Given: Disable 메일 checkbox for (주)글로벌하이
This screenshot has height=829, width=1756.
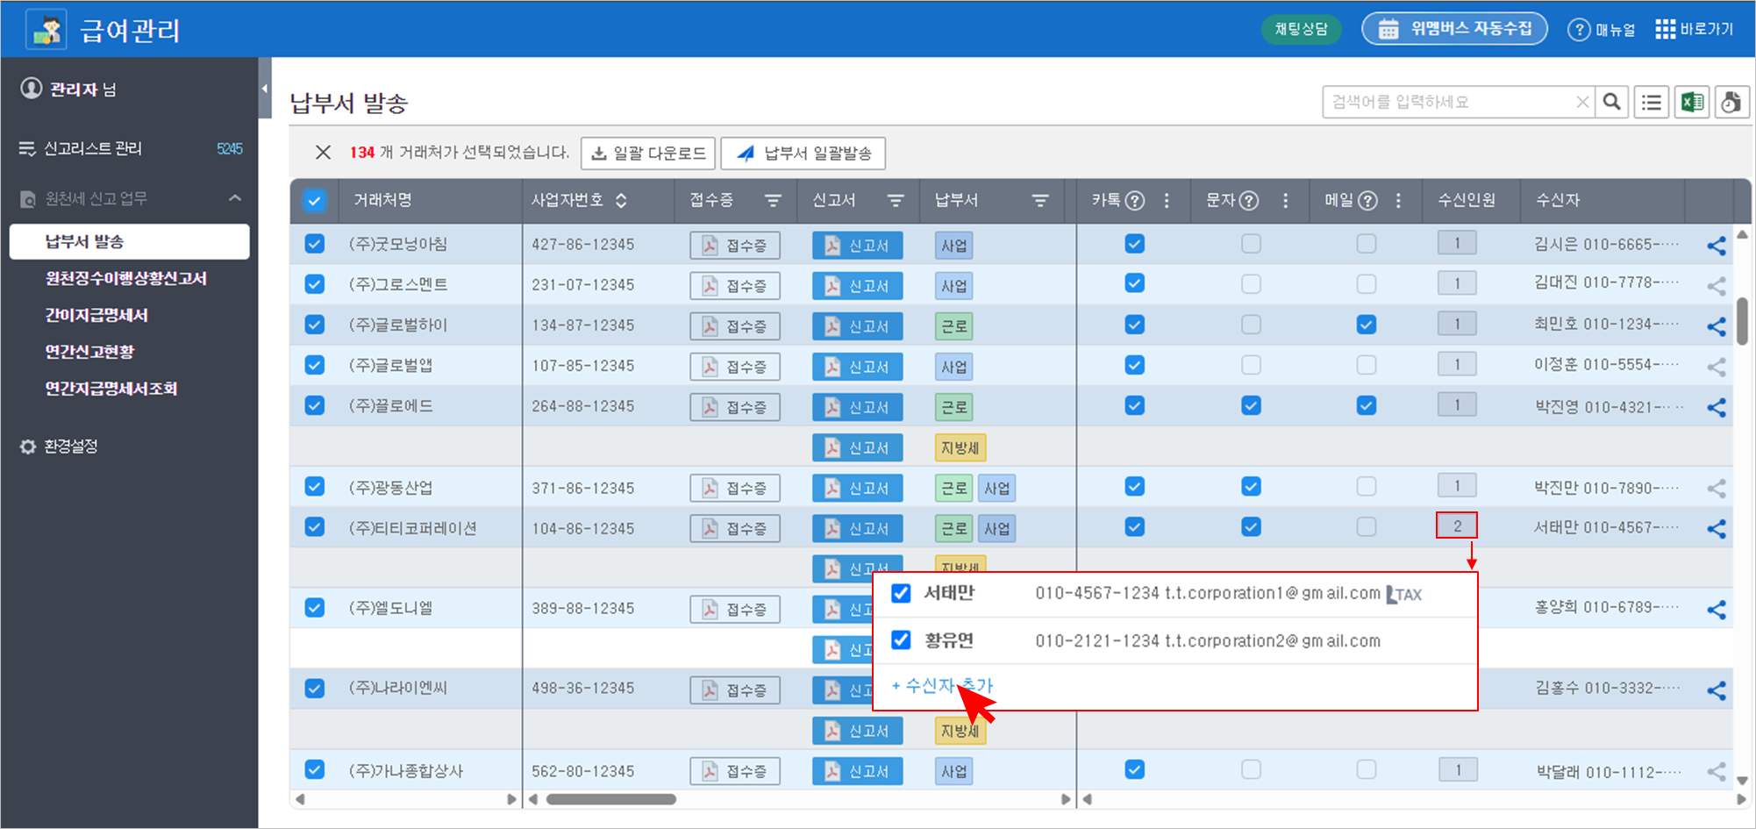Looking at the screenshot, I should click(1367, 325).
